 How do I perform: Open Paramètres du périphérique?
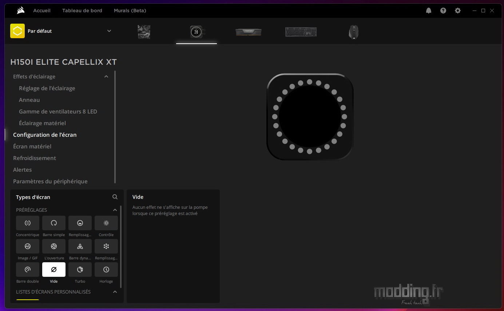[x=50, y=181]
